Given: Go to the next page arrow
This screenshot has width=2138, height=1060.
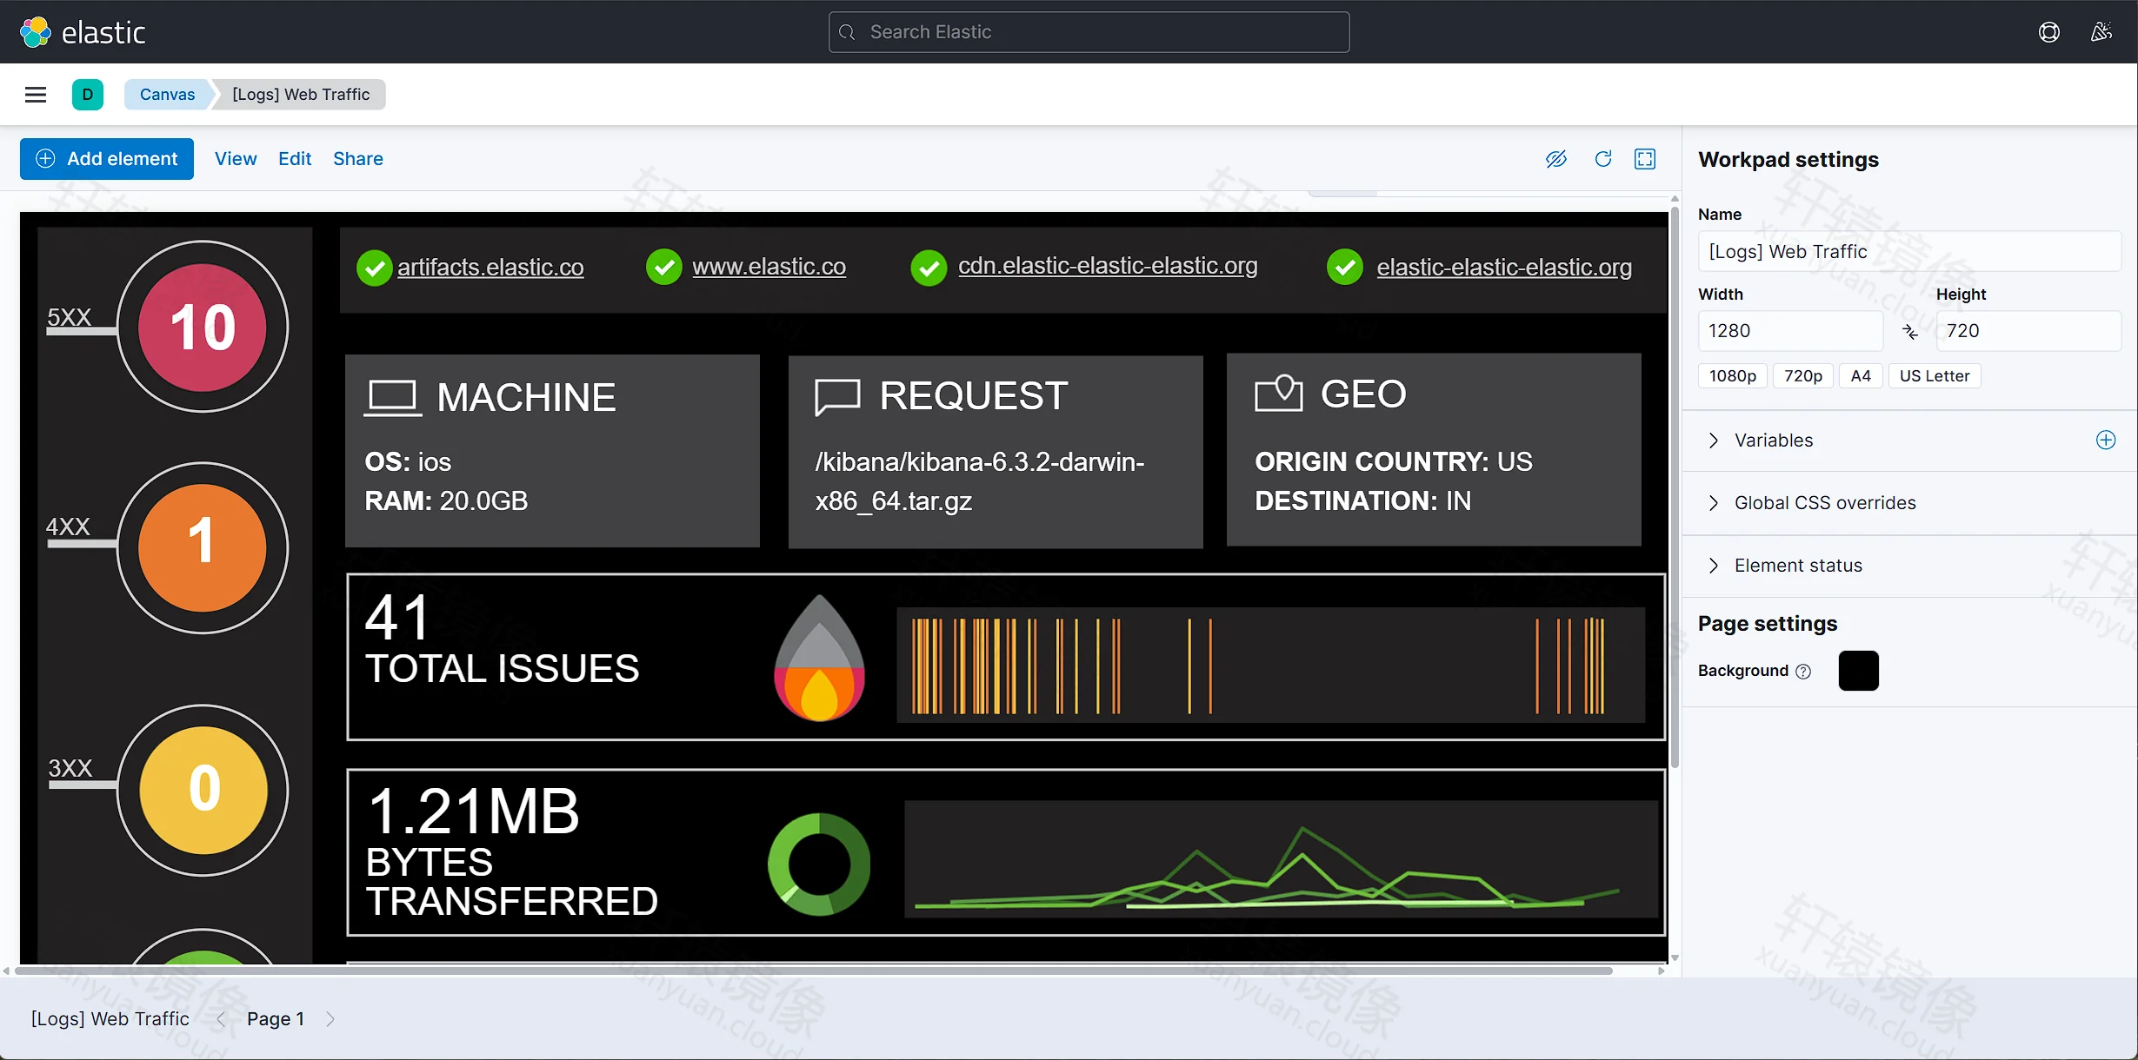Looking at the screenshot, I should [330, 1019].
